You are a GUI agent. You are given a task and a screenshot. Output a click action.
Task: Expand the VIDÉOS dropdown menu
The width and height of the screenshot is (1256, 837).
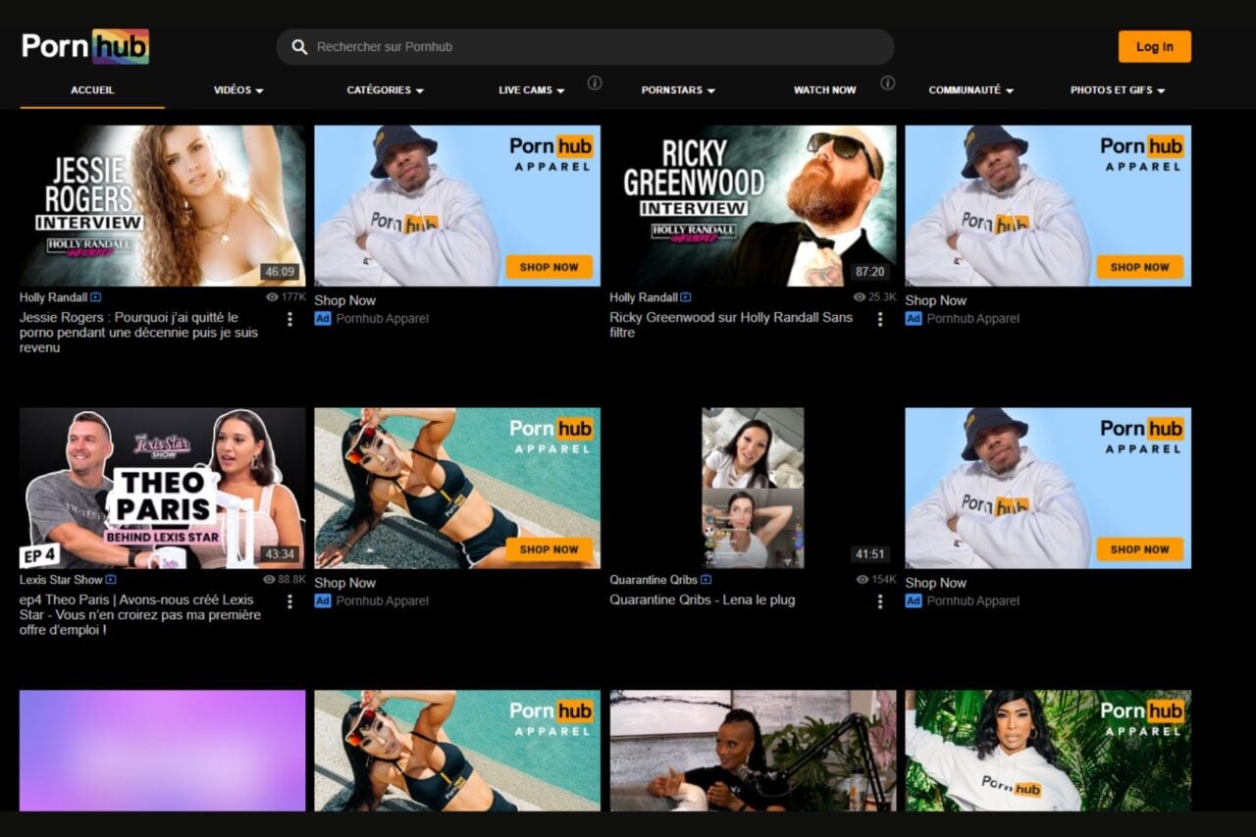238,90
